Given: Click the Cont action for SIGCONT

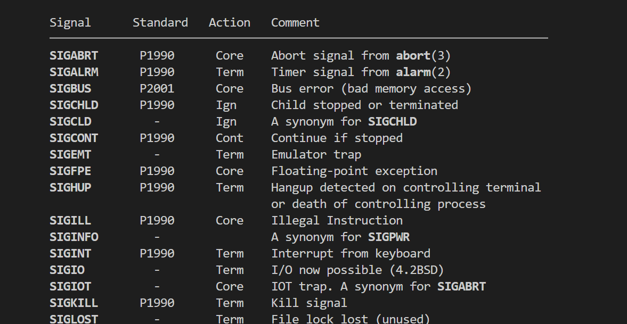Looking at the screenshot, I should click(x=230, y=138).
